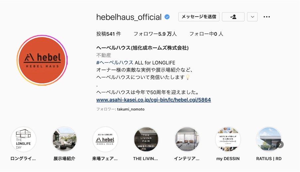
Task: Open the 来場フェア... hebel logo highlight
Action: pos(105,139)
